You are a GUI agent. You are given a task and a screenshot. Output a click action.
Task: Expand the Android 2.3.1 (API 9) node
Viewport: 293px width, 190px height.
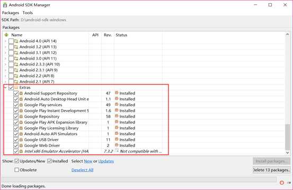click(5, 70)
